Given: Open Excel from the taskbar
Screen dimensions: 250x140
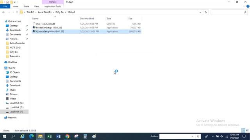Looking at the screenshot, I should click(50, 136).
